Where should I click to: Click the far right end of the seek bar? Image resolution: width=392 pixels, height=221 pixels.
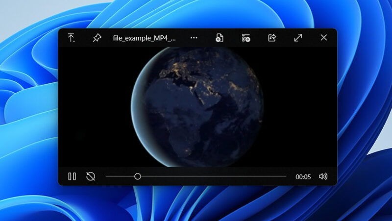click(x=285, y=176)
